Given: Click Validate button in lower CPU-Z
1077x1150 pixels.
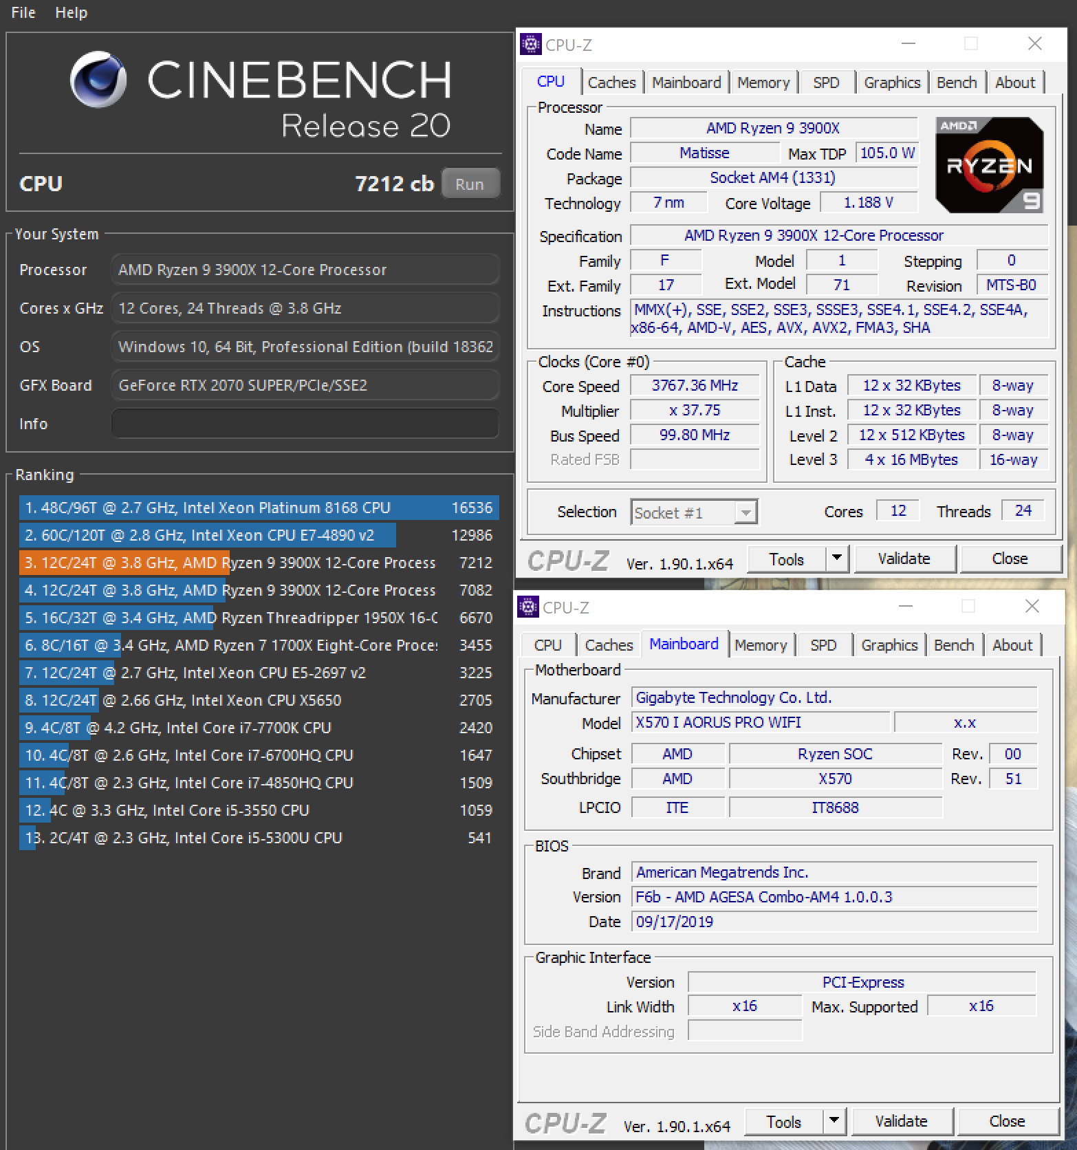Looking at the screenshot, I should (x=902, y=1122).
